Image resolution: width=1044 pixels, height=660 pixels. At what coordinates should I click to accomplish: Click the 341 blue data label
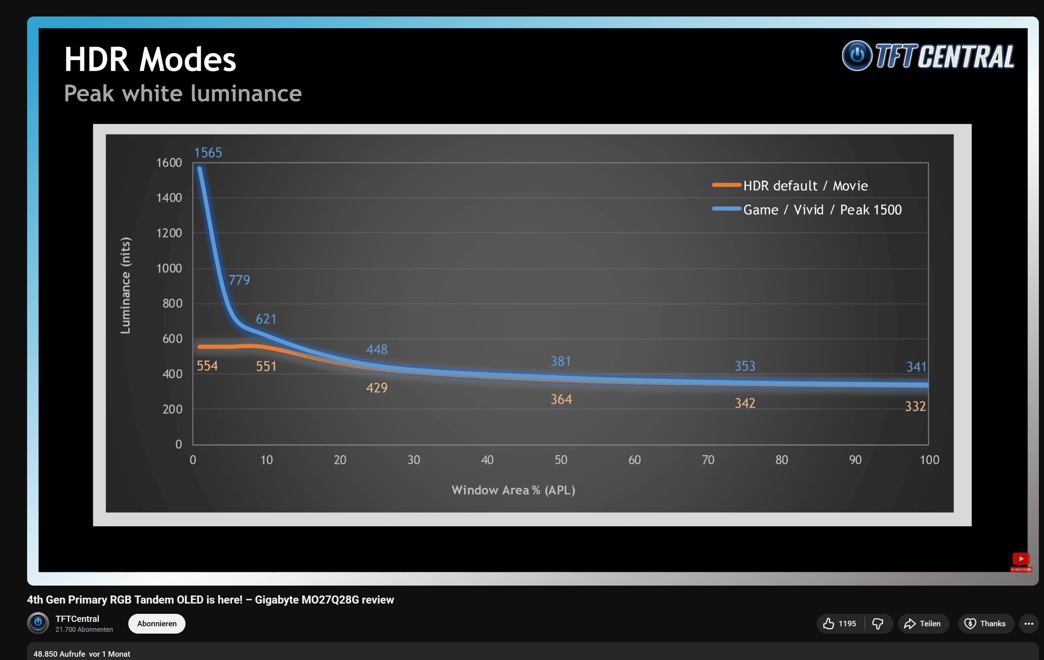pos(916,366)
